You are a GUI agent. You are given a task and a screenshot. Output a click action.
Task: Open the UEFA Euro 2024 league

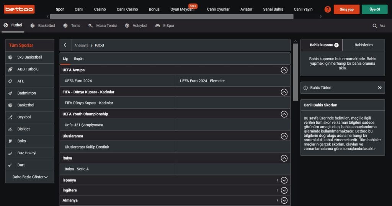[x=118, y=81]
